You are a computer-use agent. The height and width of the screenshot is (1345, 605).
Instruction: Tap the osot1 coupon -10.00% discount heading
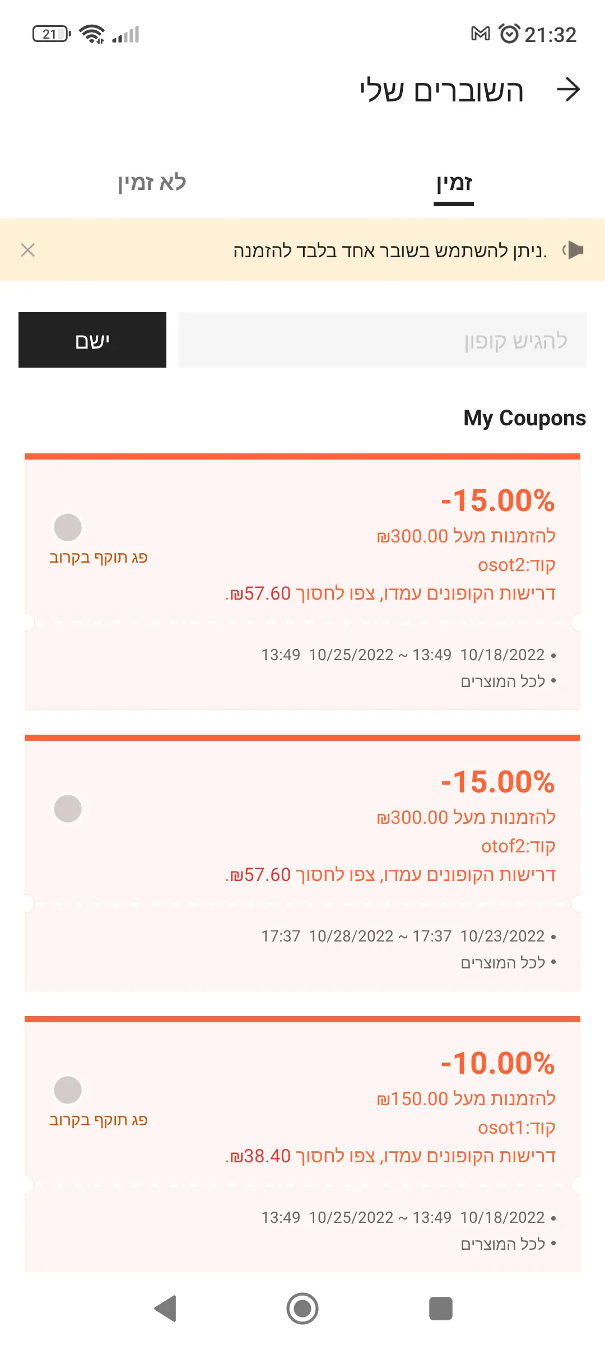(x=497, y=1063)
